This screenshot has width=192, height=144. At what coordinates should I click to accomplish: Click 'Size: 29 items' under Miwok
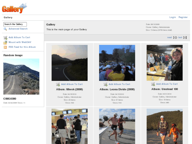pos(69,100)
